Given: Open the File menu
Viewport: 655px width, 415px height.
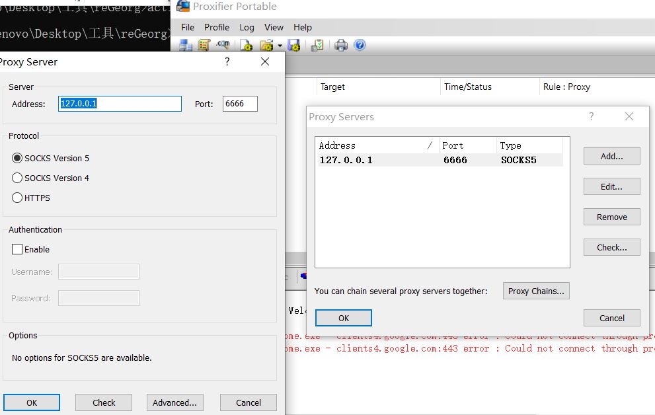Looking at the screenshot, I should tap(188, 27).
